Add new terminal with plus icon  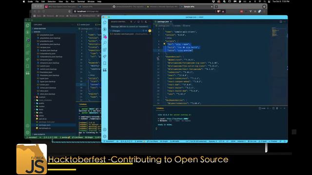268,108
